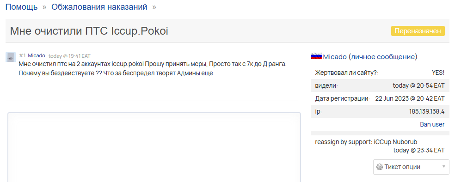The height and width of the screenshot is (182, 455).
Task: Click the gear icon in Тикет опции
Action: tap(380, 167)
